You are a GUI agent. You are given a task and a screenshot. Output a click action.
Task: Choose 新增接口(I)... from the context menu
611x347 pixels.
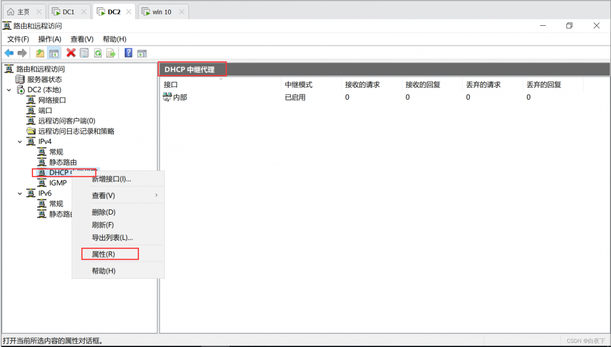(118, 179)
